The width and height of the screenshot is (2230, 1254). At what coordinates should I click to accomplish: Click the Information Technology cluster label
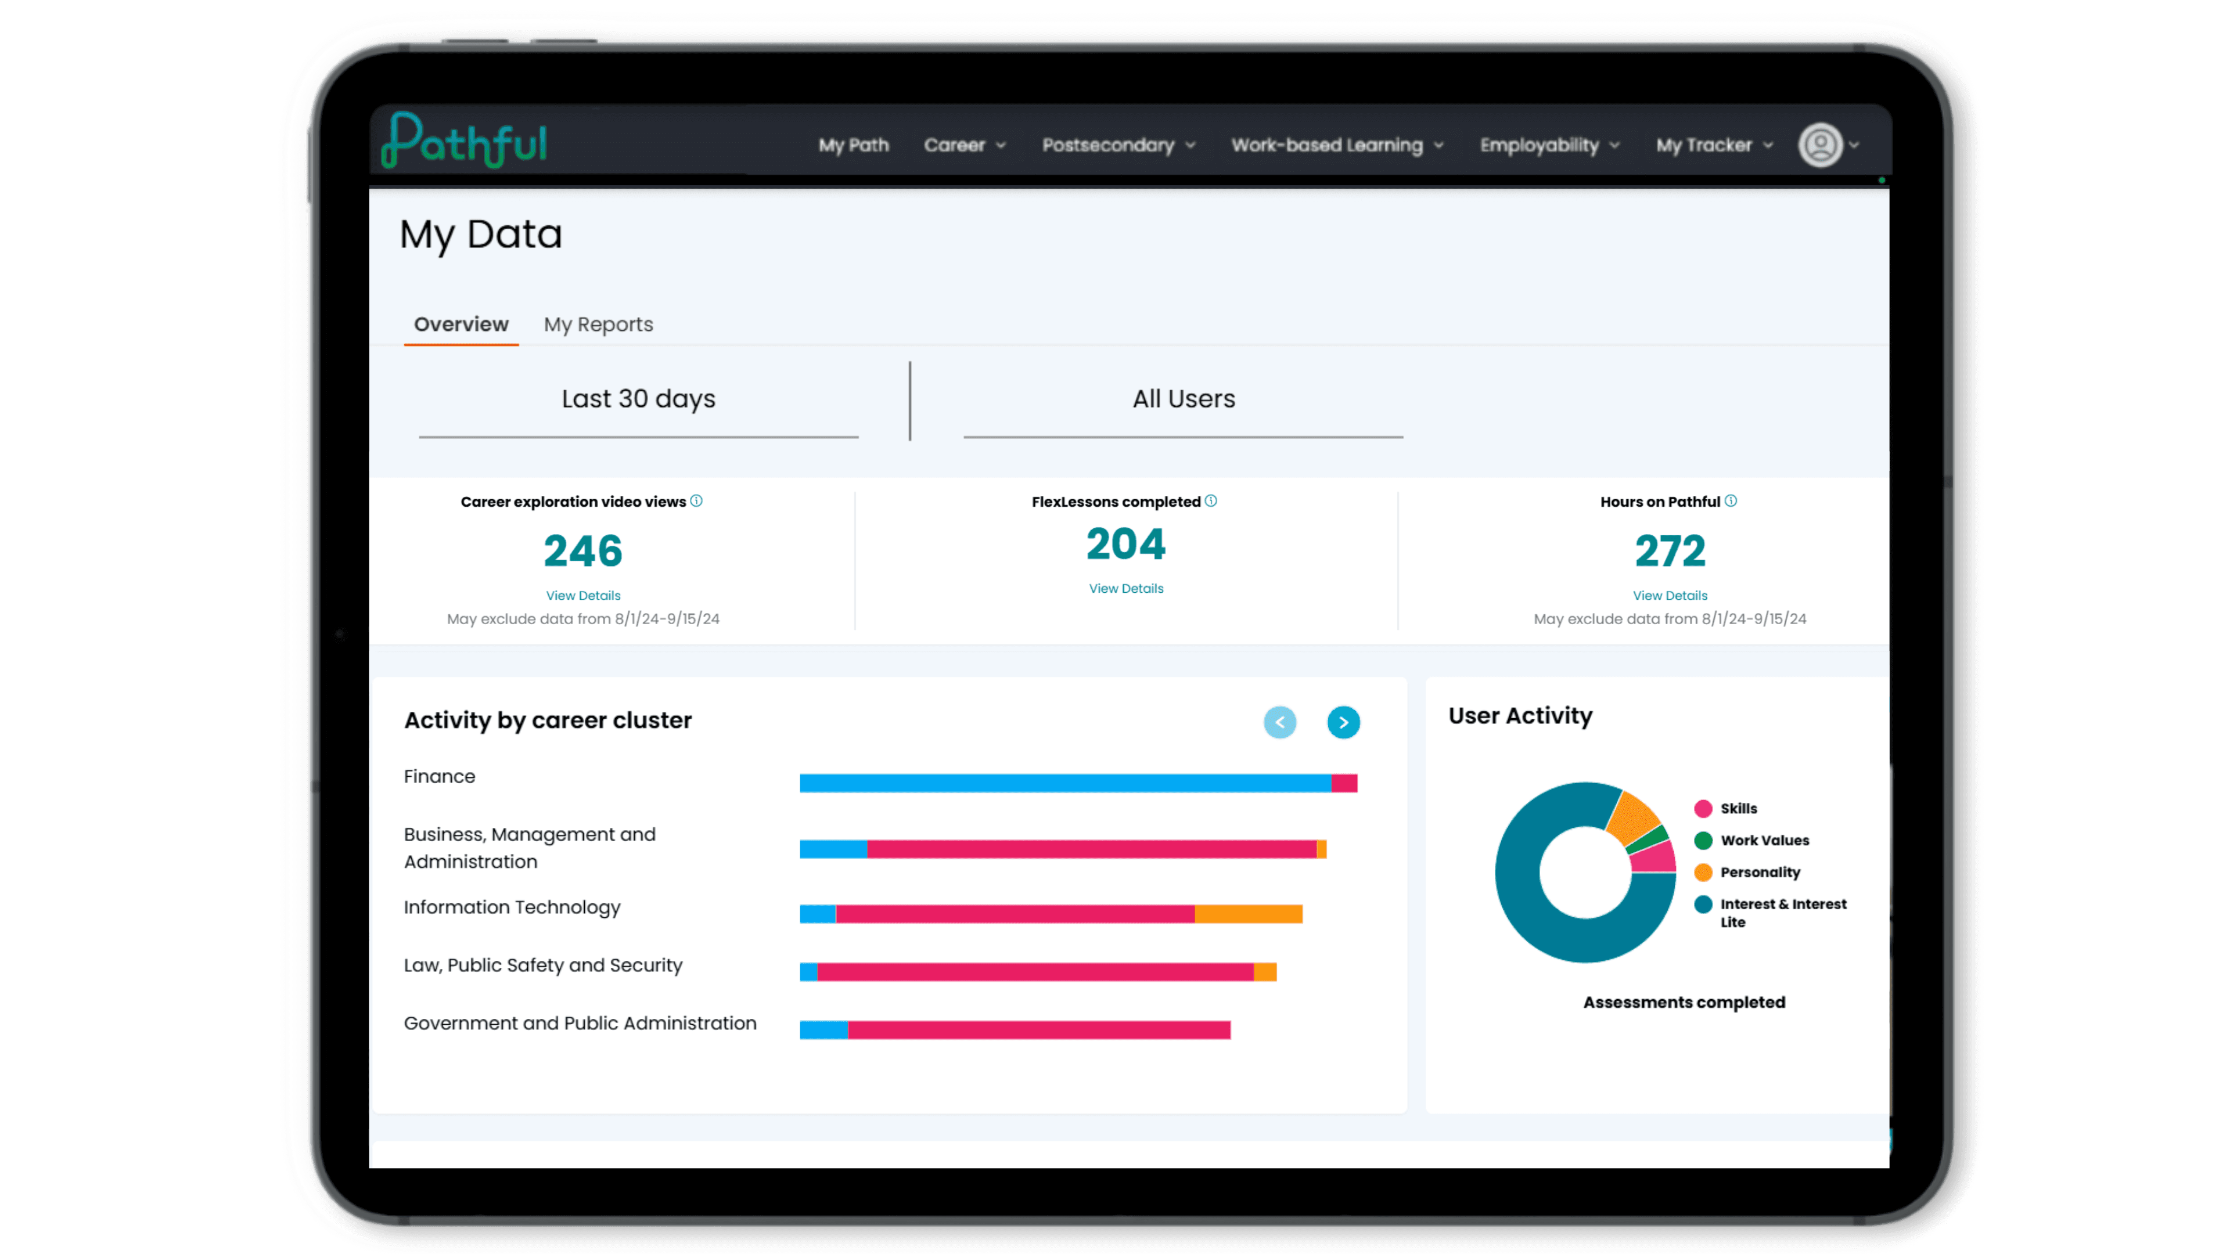coord(512,907)
